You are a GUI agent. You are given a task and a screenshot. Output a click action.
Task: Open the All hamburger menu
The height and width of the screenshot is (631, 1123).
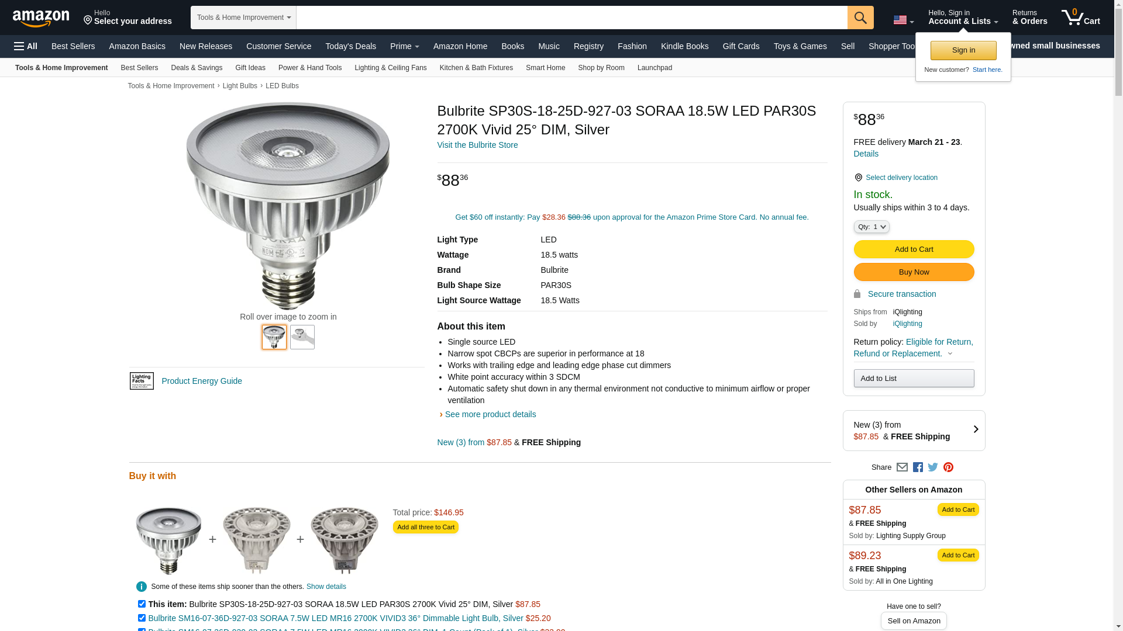[26, 46]
